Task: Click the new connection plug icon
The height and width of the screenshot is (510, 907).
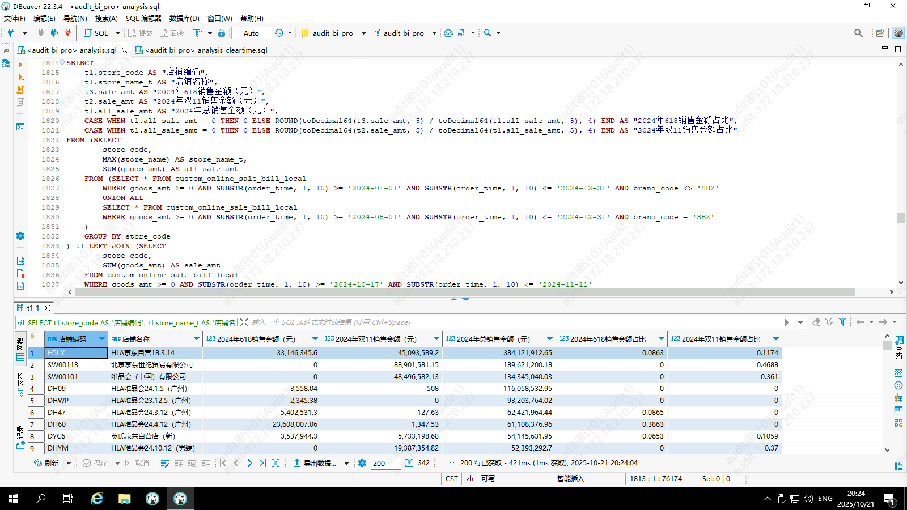Action: [x=11, y=33]
